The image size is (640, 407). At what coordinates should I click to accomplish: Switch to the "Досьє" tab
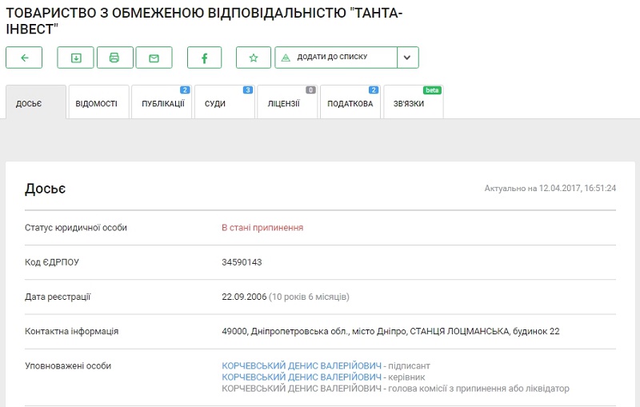(x=35, y=104)
